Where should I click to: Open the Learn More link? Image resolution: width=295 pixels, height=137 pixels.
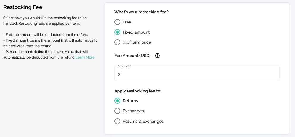(x=85, y=57)
